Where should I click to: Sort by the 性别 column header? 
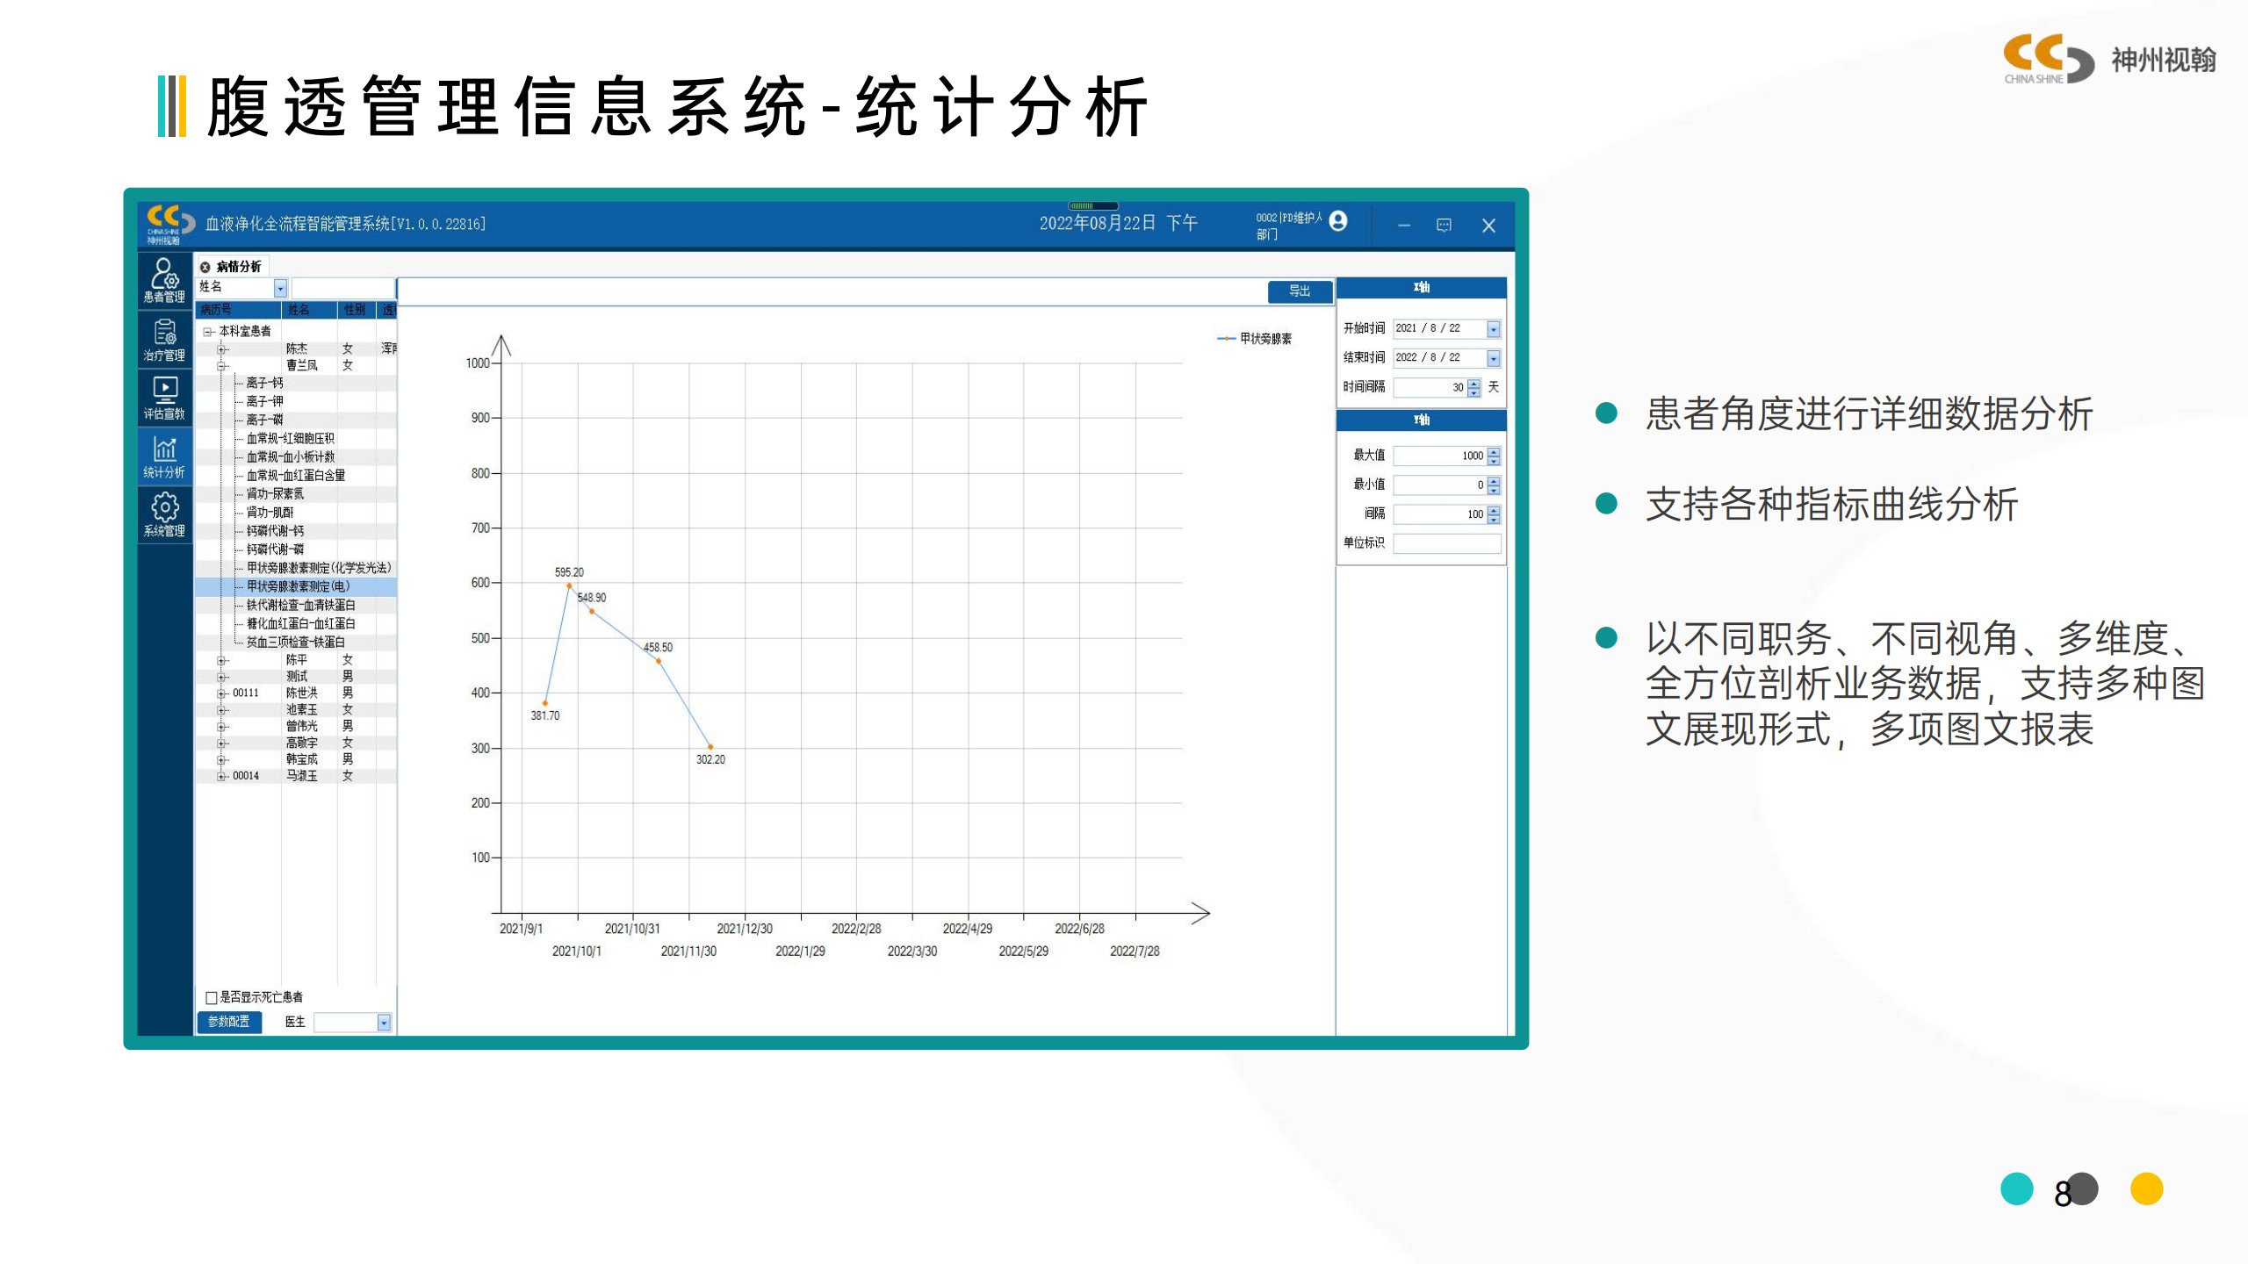pos(356,310)
